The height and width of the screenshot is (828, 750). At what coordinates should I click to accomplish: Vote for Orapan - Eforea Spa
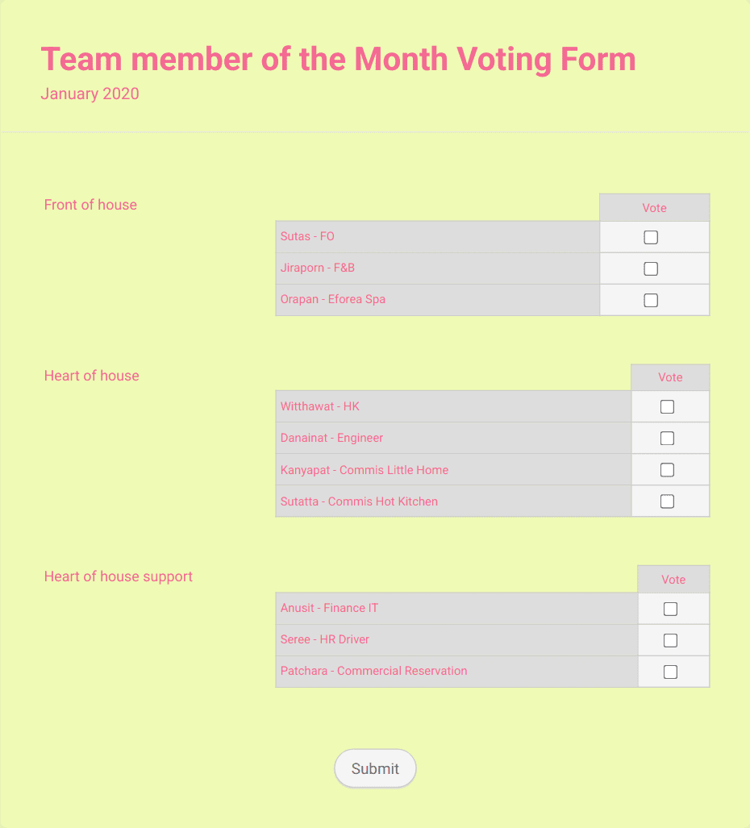pos(651,299)
